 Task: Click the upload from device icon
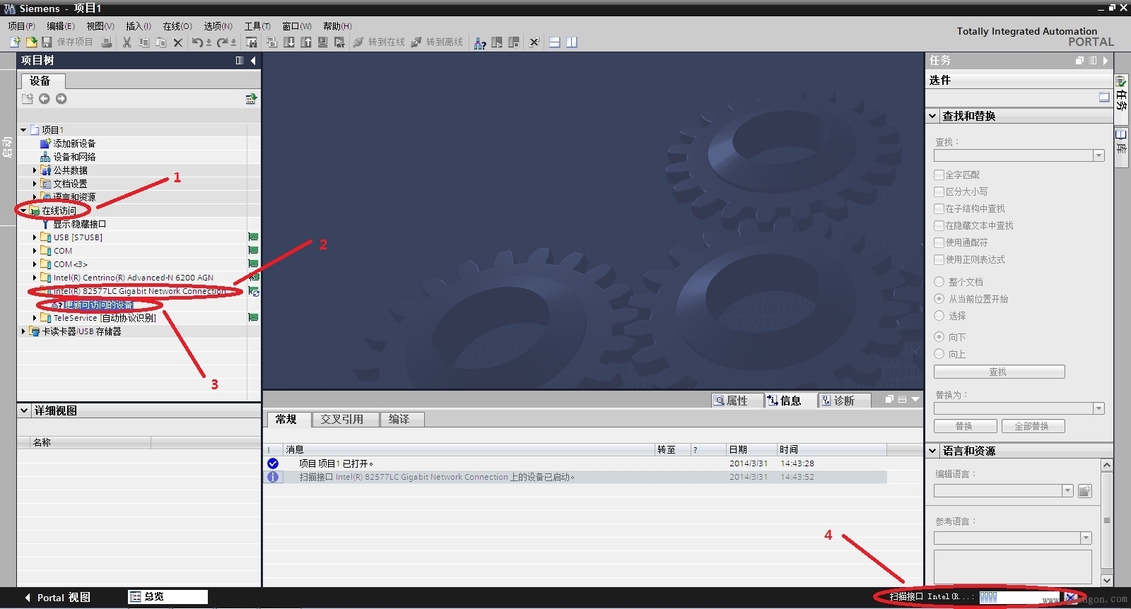tap(306, 42)
